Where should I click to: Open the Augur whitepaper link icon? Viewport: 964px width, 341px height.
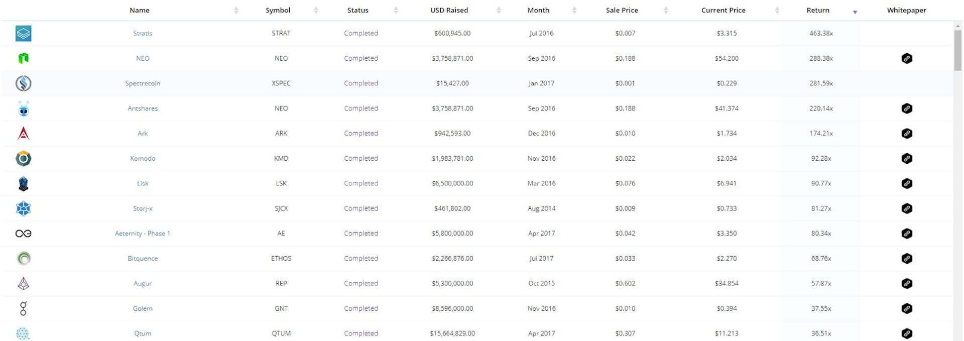coord(907,283)
